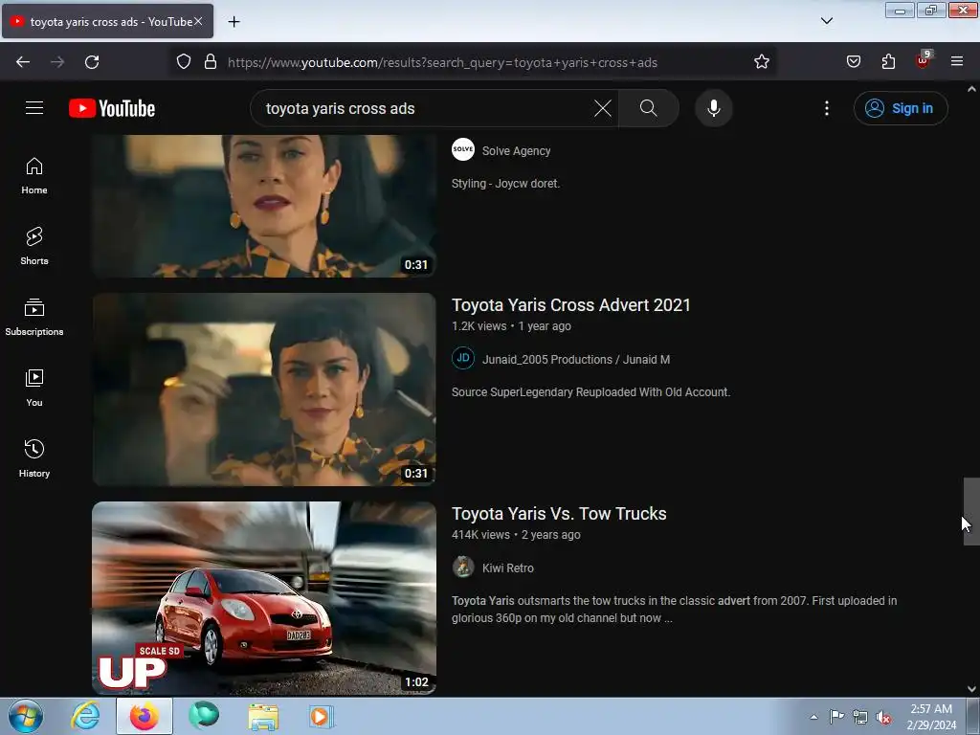
Task: Click the JD channel avatar
Action: 463,358
